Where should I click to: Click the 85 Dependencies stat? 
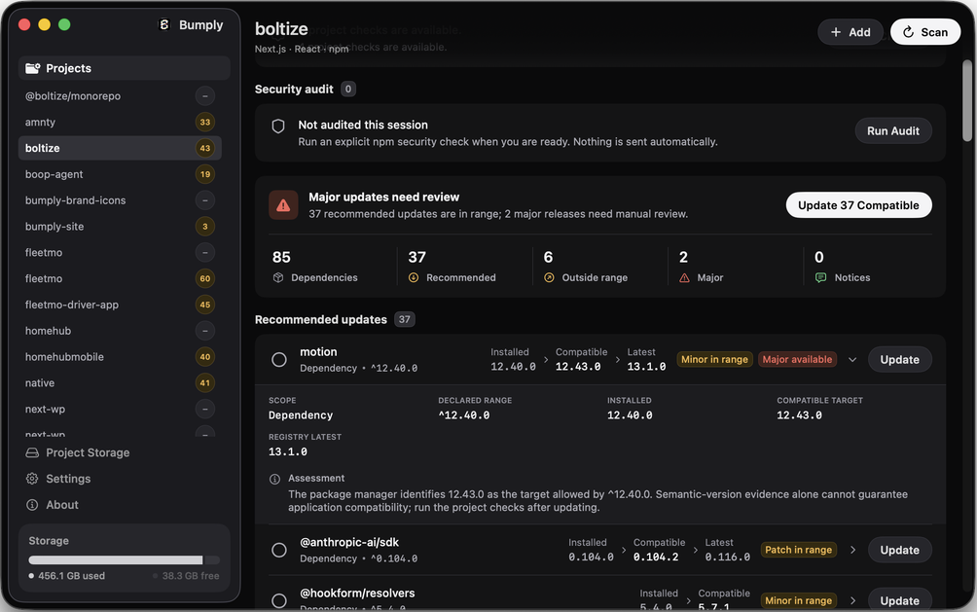point(315,267)
